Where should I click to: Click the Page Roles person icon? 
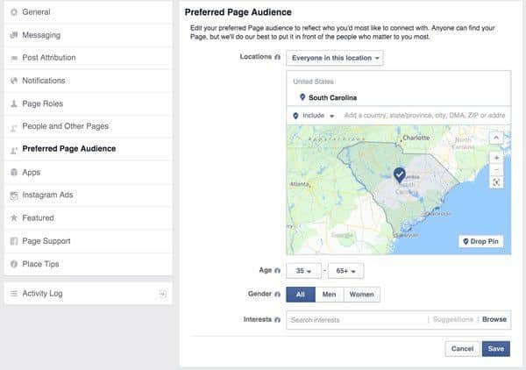coord(14,103)
